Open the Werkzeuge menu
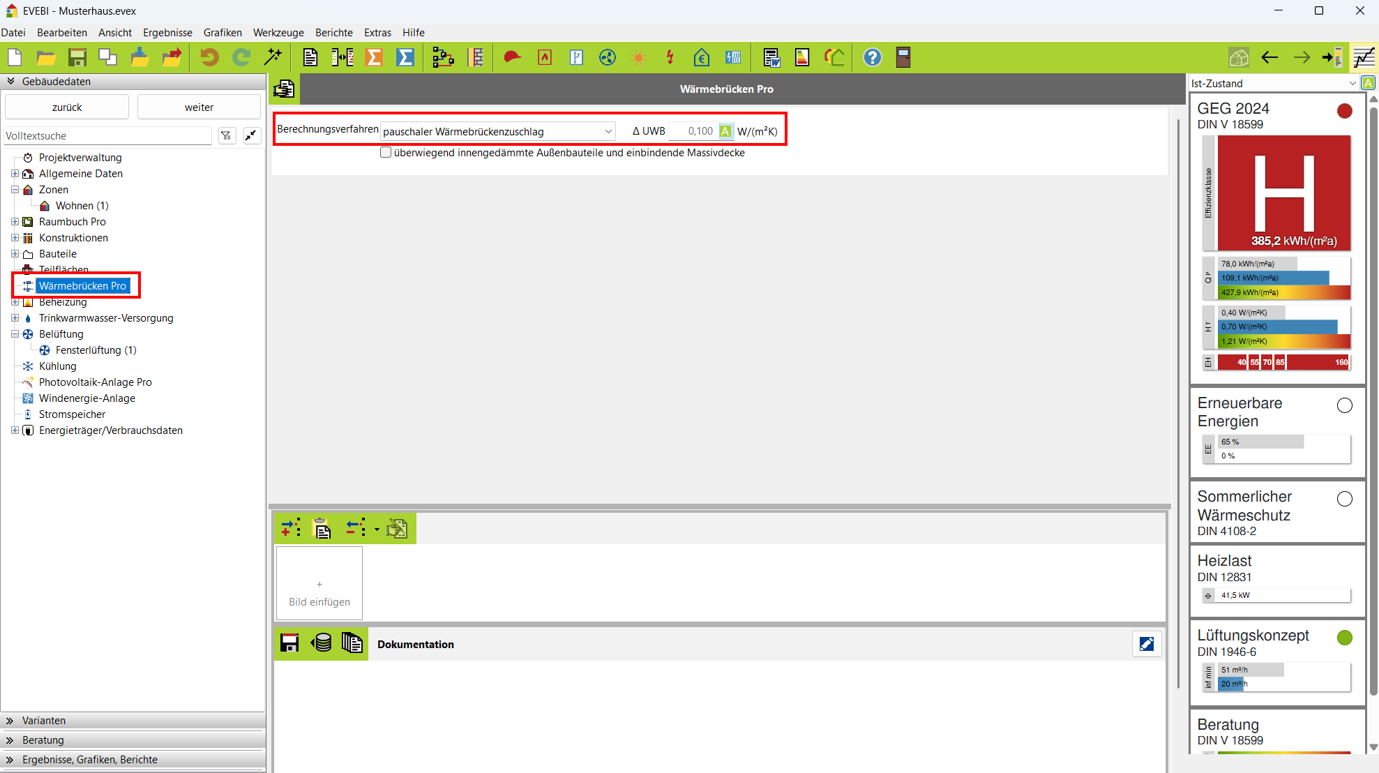This screenshot has width=1379, height=773. pyautogui.click(x=278, y=33)
